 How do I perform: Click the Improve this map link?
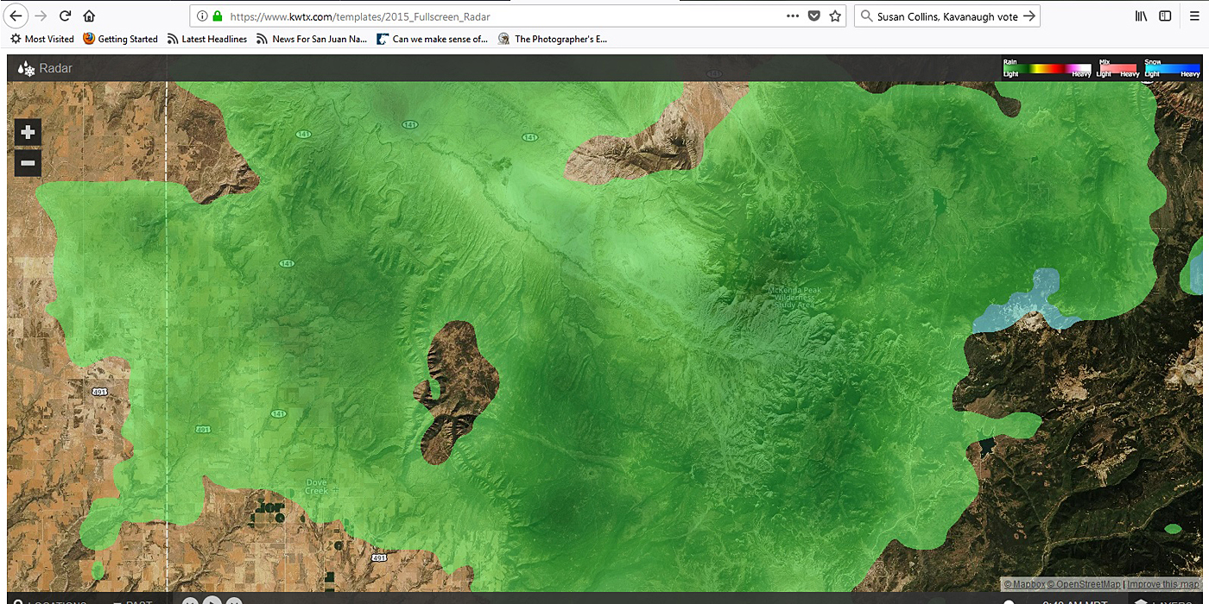[x=1162, y=584]
